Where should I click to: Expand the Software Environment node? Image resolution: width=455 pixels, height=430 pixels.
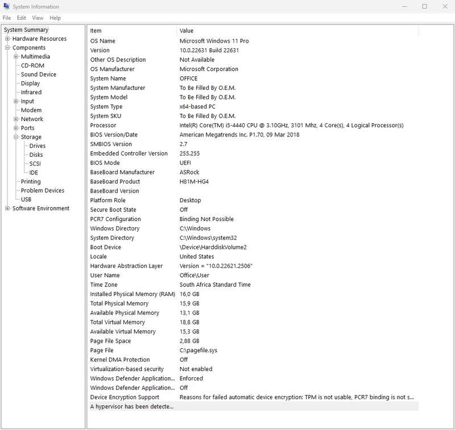click(7, 208)
